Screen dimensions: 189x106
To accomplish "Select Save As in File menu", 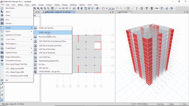I will (17, 23).
